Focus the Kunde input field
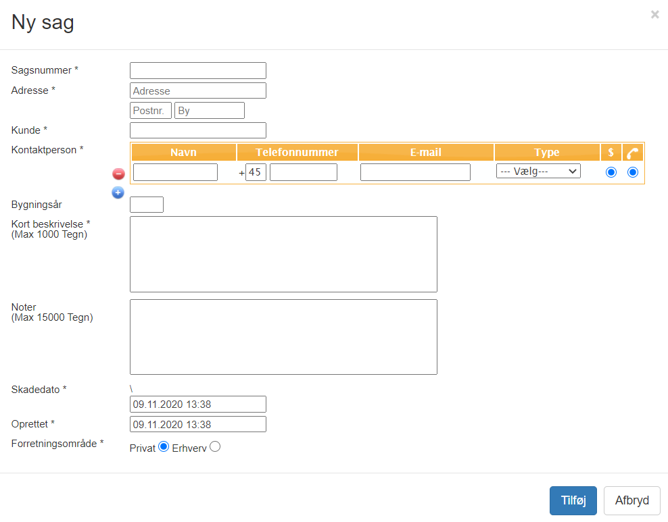This screenshot has width=668, height=522. [x=198, y=130]
